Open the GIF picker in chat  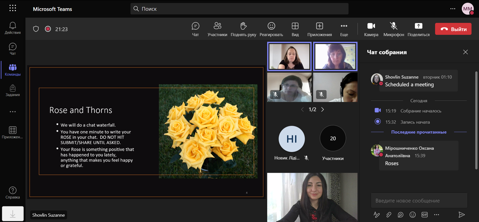point(425,215)
